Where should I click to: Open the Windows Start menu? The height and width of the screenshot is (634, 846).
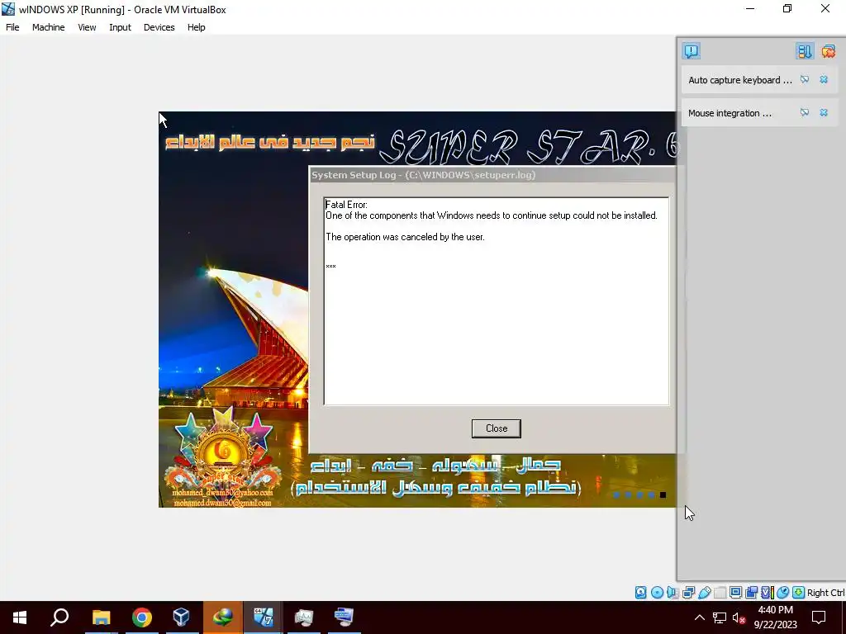[20, 617]
